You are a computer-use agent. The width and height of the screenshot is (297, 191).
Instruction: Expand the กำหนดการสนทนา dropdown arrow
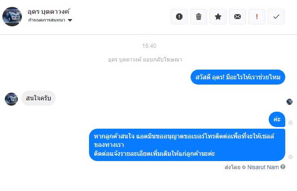pos(70,20)
